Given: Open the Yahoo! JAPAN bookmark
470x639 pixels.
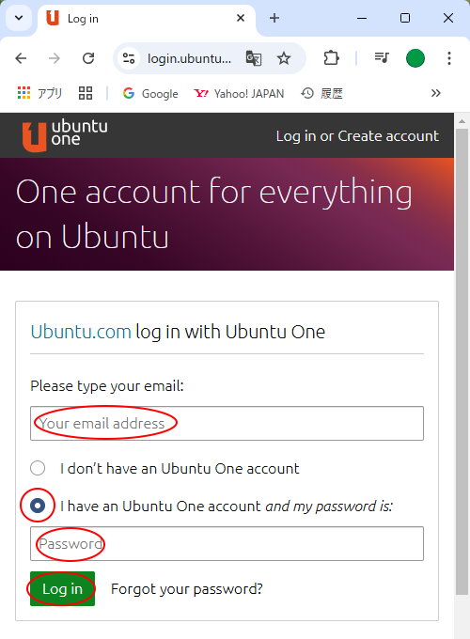Looking at the screenshot, I should 239,94.
